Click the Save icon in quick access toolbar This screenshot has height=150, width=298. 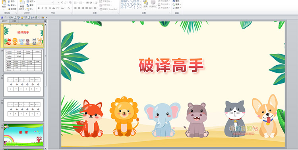click(x=2, y=17)
